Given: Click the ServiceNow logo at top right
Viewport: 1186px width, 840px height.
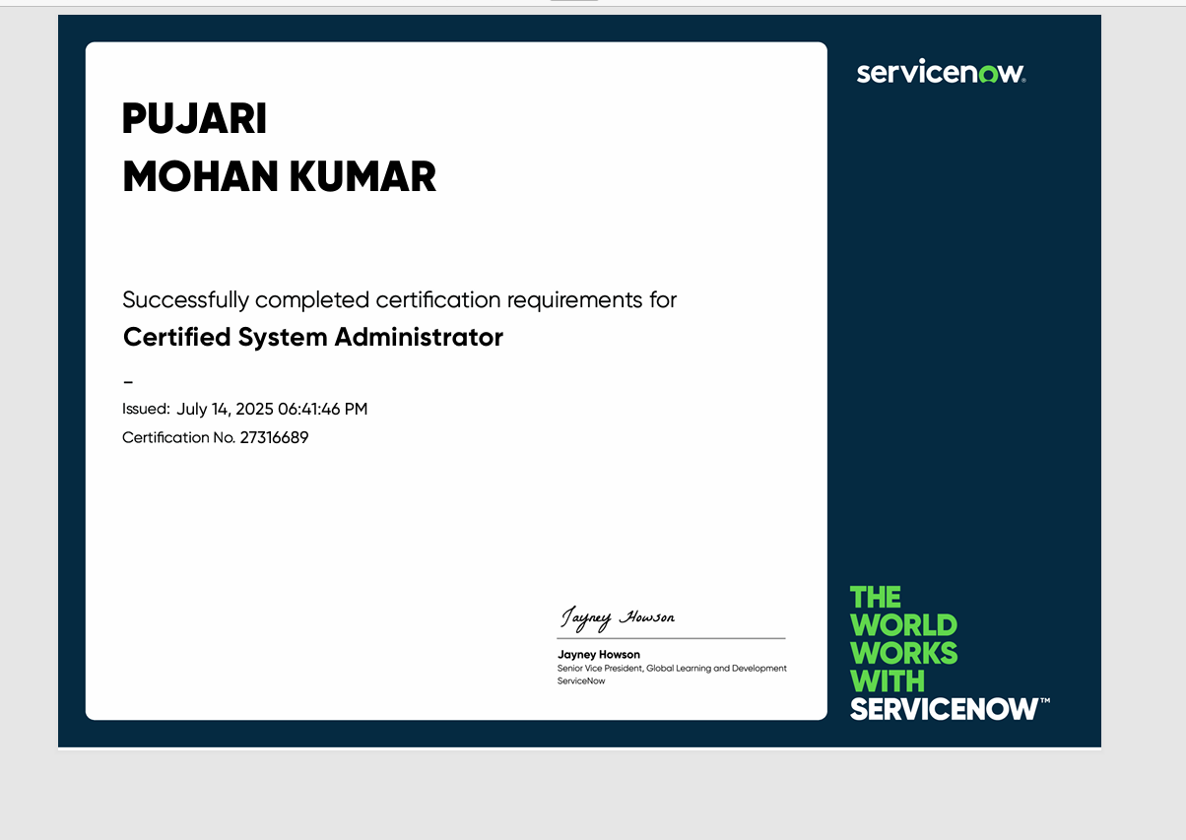Looking at the screenshot, I should [940, 73].
